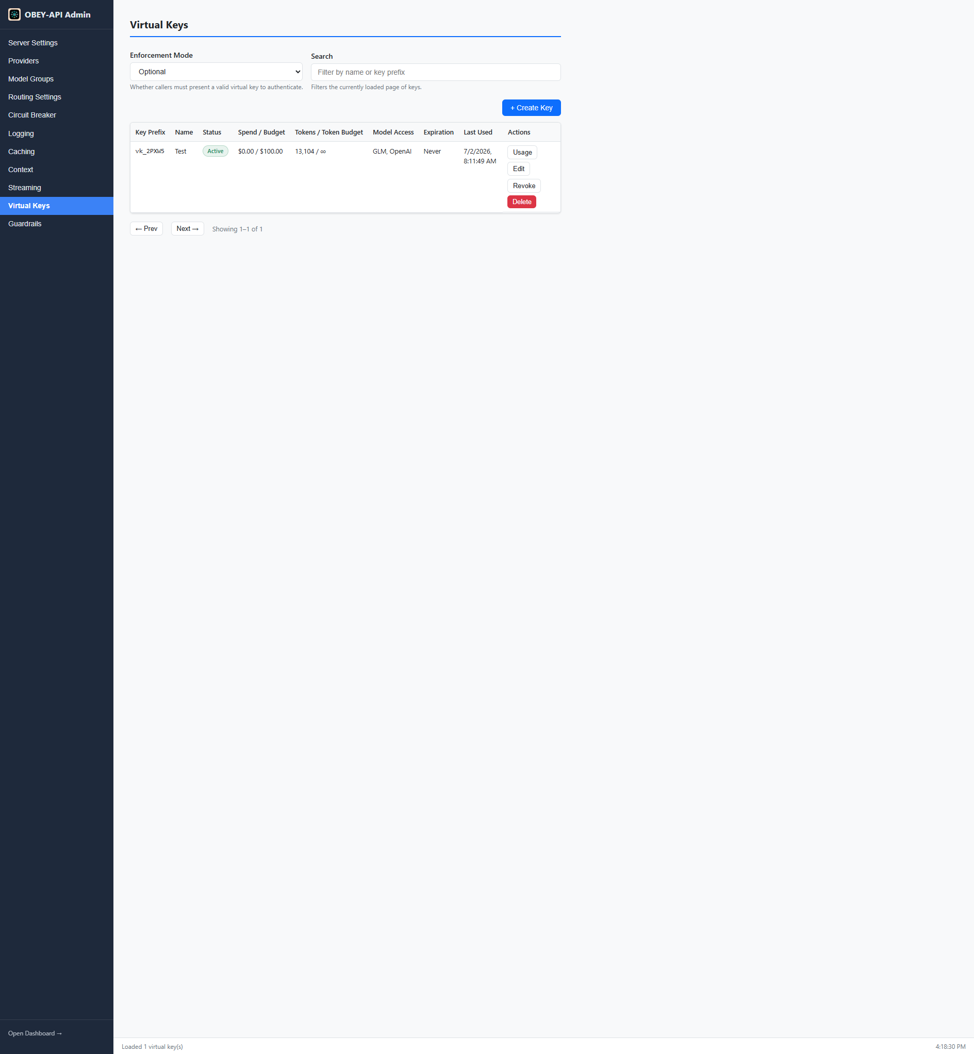974x1054 pixels.
Task: Open Circuit Breaker settings
Action: tap(56, 115)
